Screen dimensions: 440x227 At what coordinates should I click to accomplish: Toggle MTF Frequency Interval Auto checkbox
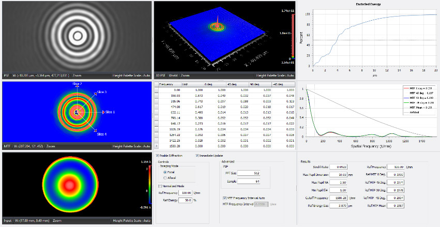pos(223,198)
